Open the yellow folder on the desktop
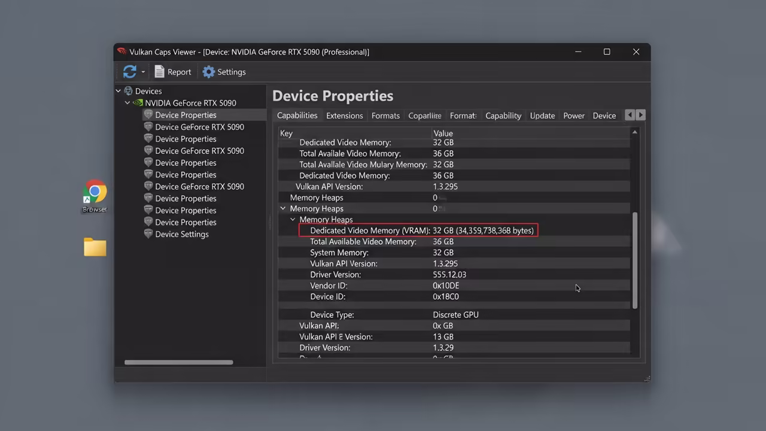Viewport: 766px width, 431px height. click(x=95, y=247)
